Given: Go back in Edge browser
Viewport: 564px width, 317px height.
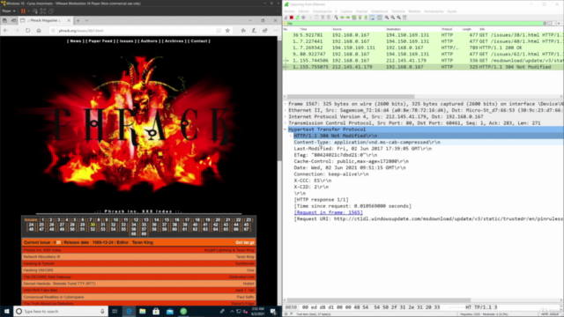Looking at the screenshot, I should click(5, 31).
